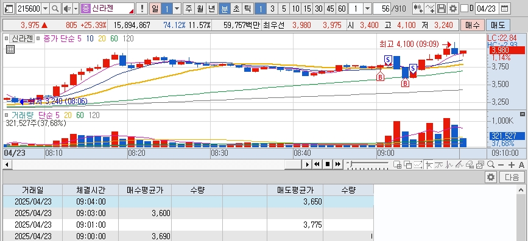
Task: Click the rewind double-arrow button
Action: [317, 164]
